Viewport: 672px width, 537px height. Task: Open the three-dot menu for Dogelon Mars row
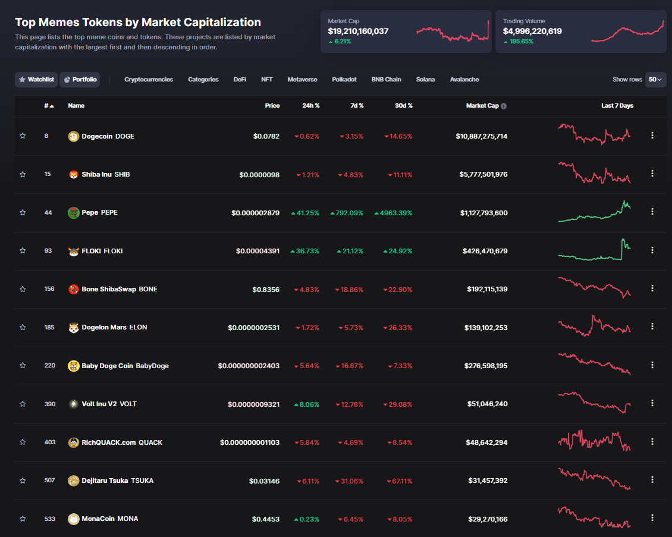pyautogui.click(x=652, y=326)
